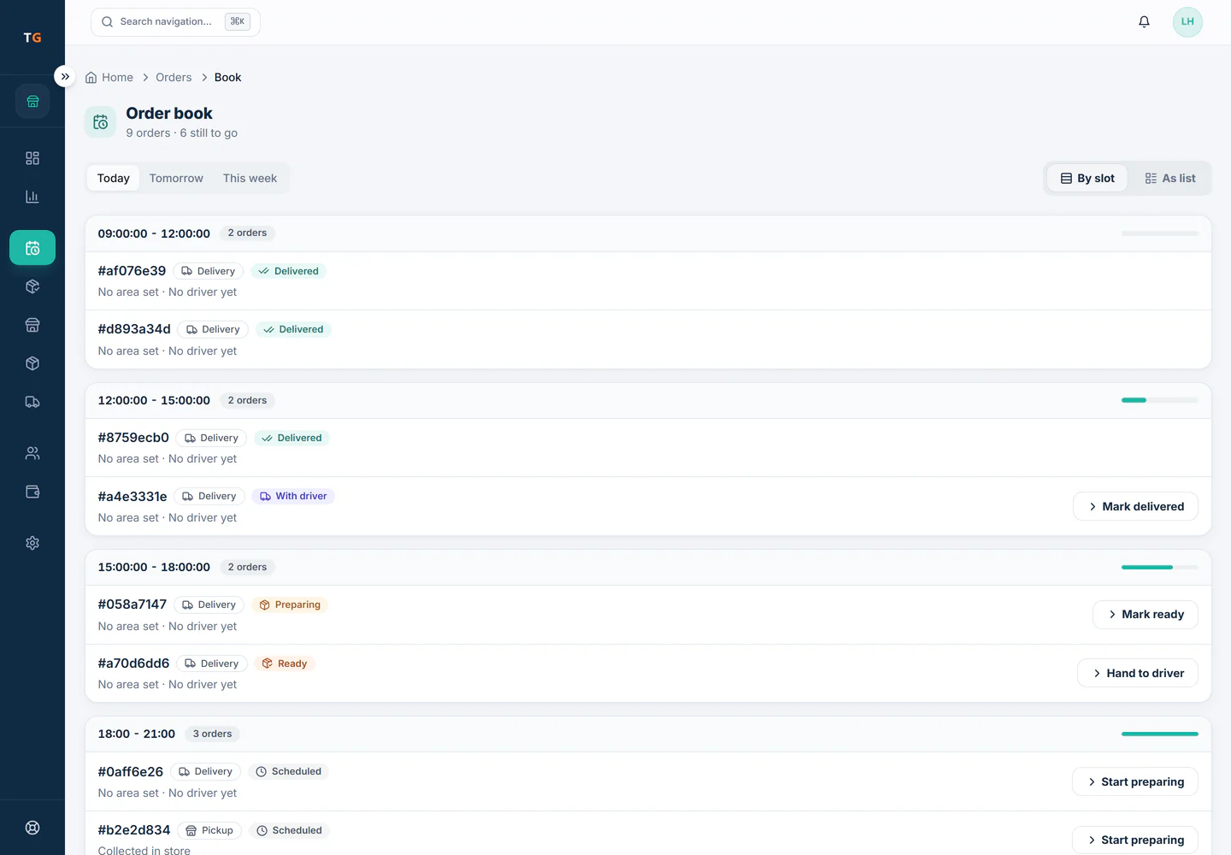
Task: Click the Search navigation field
Action: 175,21
